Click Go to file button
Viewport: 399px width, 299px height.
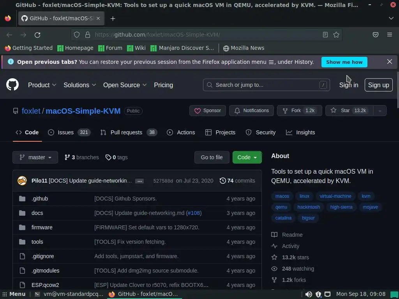pos(212,157)
